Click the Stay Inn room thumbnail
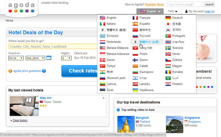Screen dimensions: 221x137 pyautogui.click(x=24, y=106)
